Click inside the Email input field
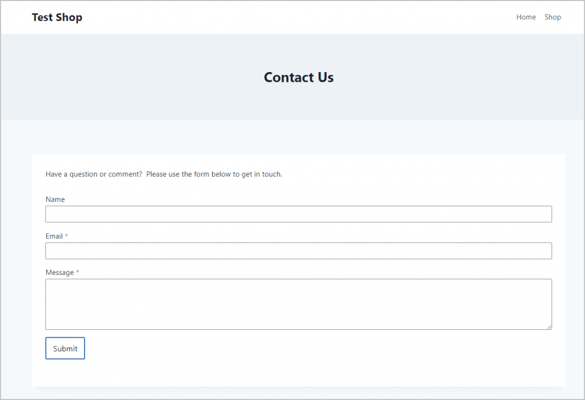Image resolution: width=585 pixels, height=400 pixels. point(298,250)
